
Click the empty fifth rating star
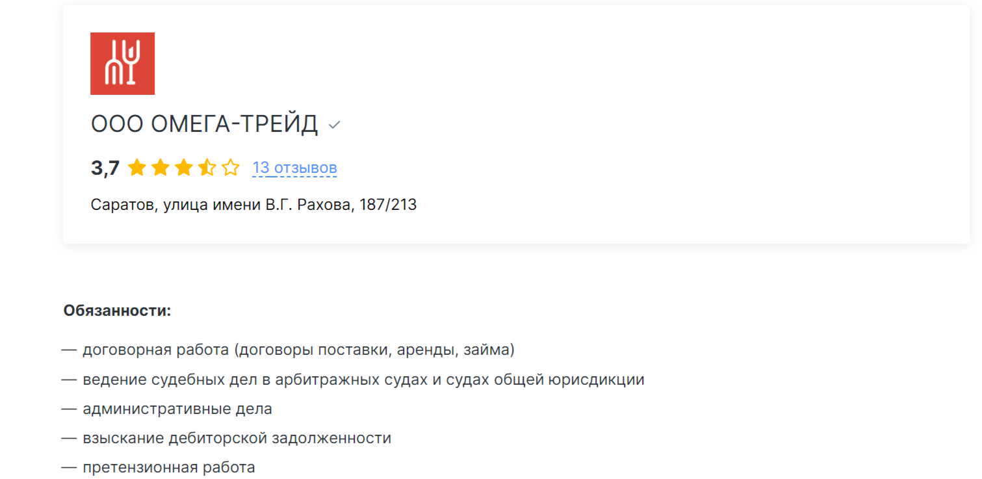point(231,168)
